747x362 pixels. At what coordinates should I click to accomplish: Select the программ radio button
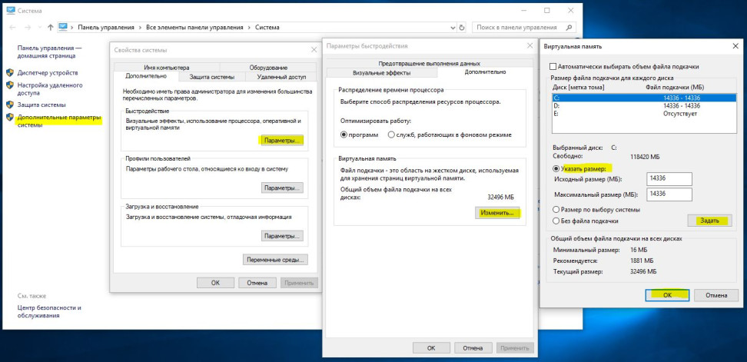click(x=344, y=135)
